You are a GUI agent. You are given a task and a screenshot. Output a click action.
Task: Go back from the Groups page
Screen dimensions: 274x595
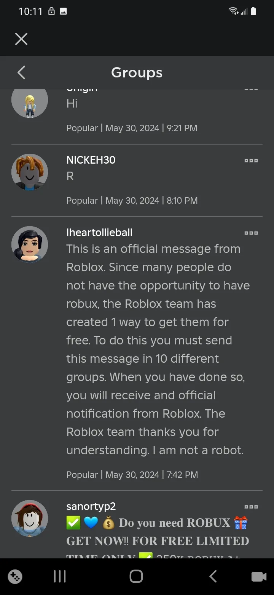click(21, 72)
